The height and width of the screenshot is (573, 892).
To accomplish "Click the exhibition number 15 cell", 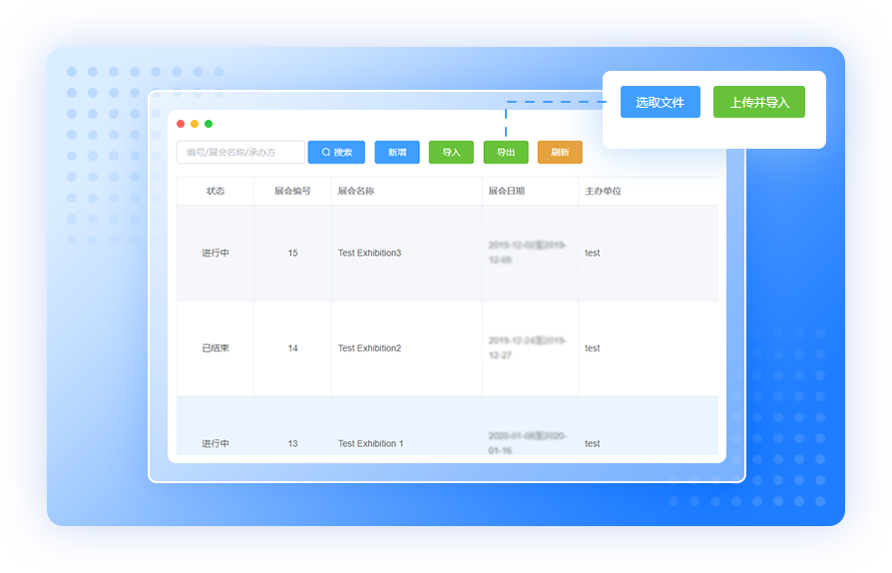I will (292, 253).
